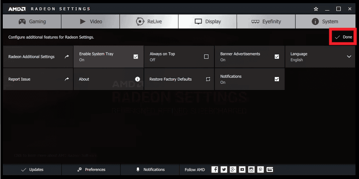The image size is (359, 179).
Task: Switch to the Gaming tab
Action: coord(32,22)
